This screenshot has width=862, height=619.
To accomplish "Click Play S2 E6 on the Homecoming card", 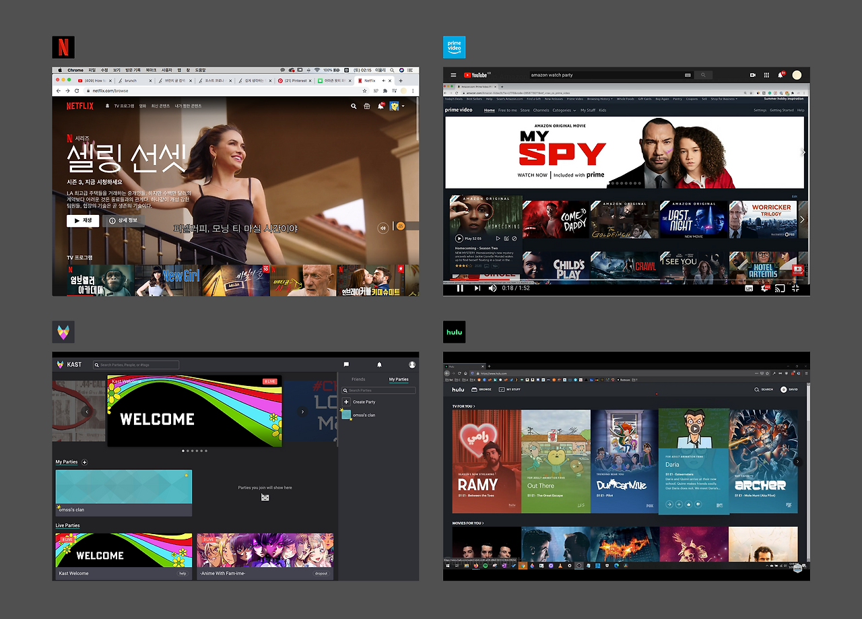I will point(469,238).
